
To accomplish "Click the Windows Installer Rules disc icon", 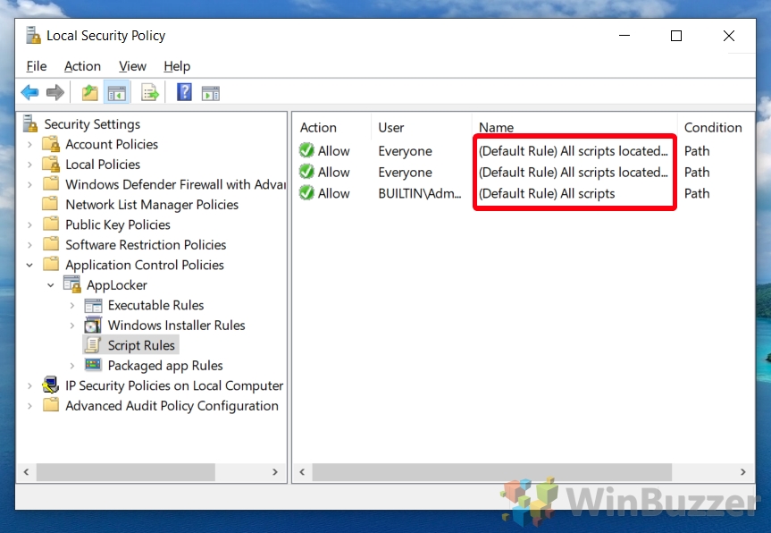I will 93,326.
